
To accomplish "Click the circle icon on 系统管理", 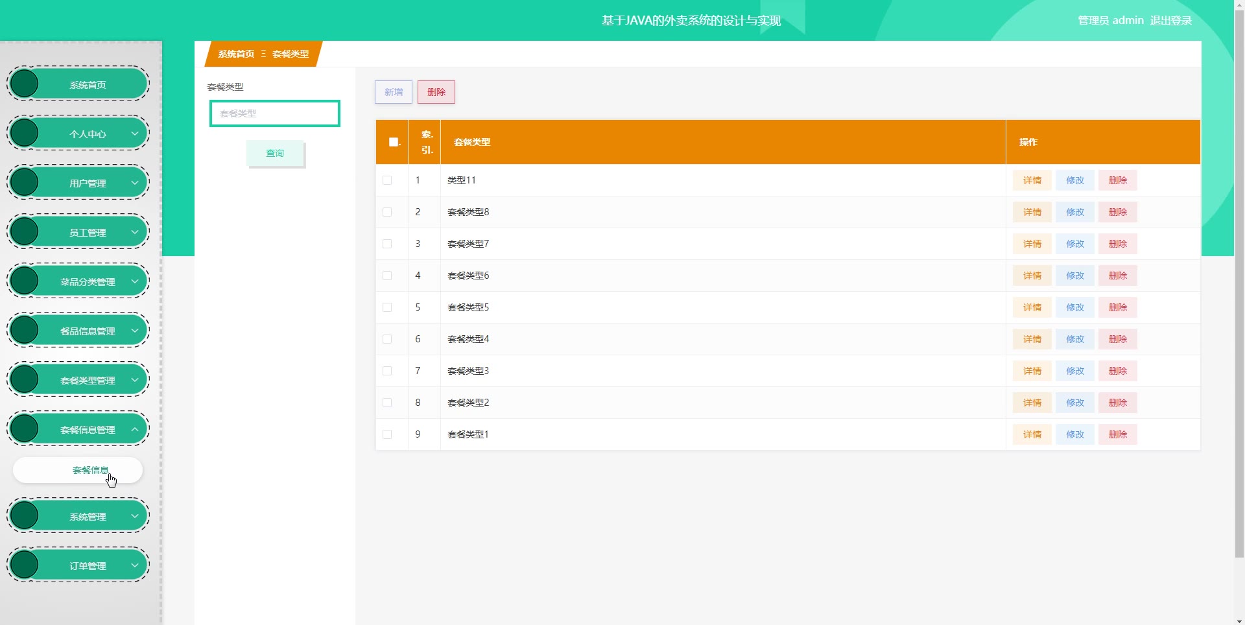I will [25, 515].
